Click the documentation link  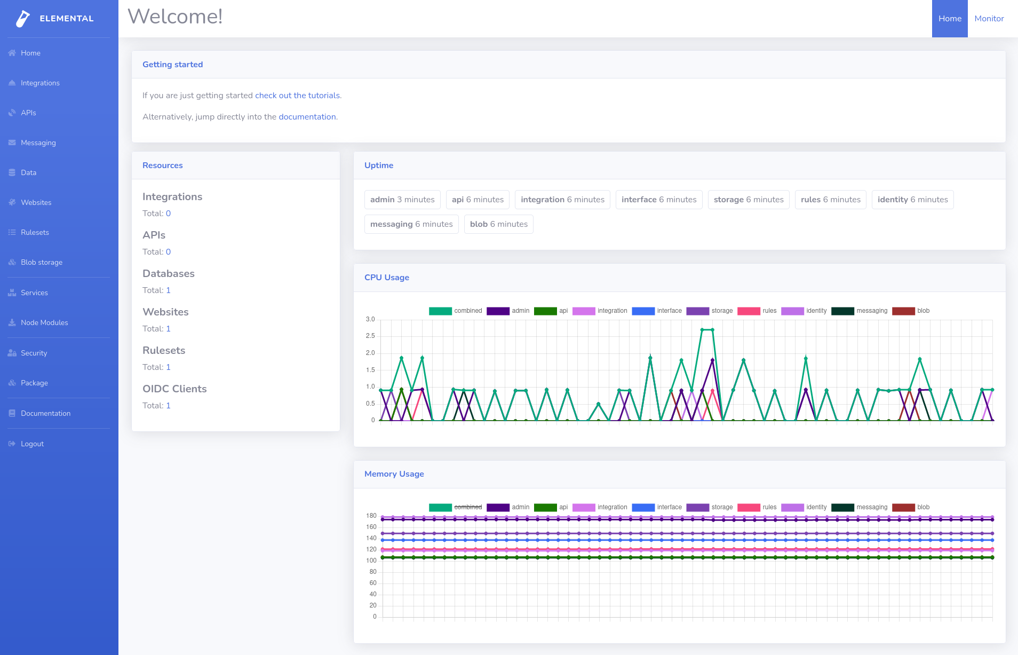307,116
